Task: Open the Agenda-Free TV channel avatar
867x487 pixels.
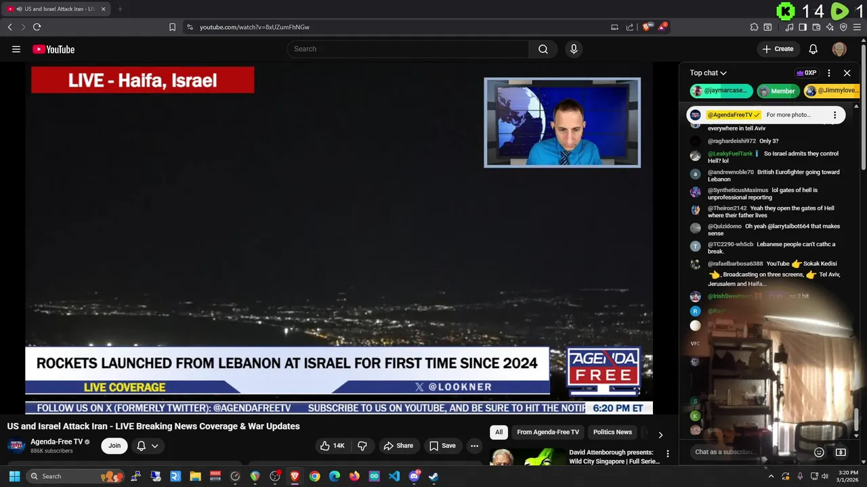Action: 16,446
